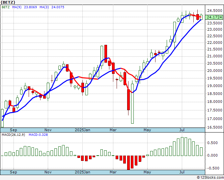Click the 22.5000 price axis label
The height and width of the screenshot is (180, 224).
[x=215, y=36]
